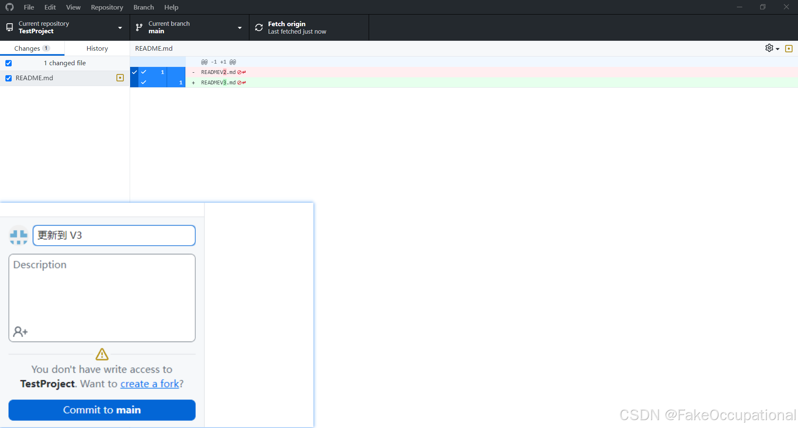Click the removed line text READMEV2.md
Image resolution: width=798 pixels, height=428 pixels.
pyautogui.click(x=218, y=72)
